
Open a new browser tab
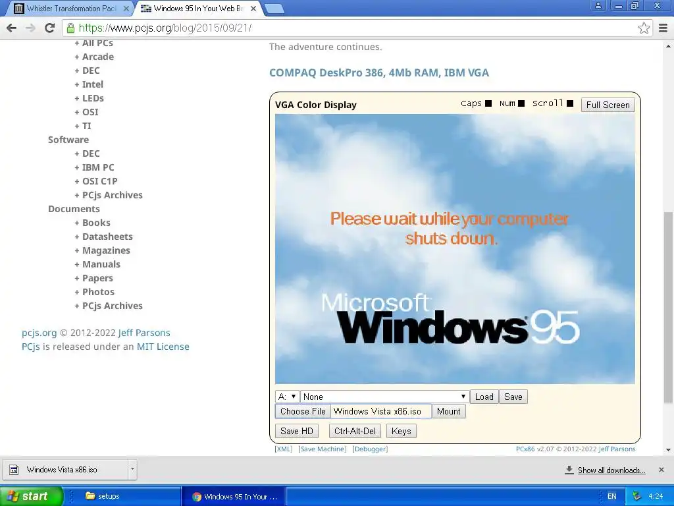(x=274, y=9)
